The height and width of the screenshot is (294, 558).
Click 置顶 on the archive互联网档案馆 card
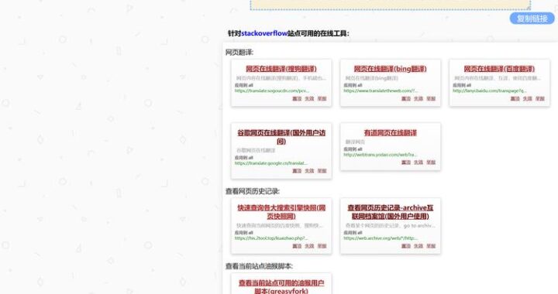[405, 246]
